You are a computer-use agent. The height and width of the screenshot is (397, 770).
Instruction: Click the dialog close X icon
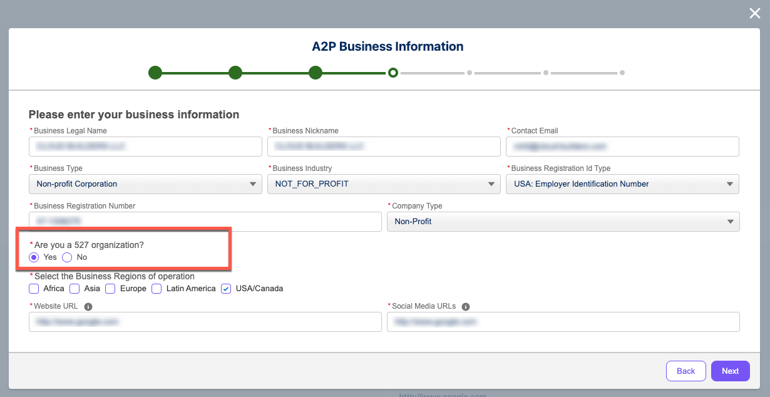[x=754, y=13]
